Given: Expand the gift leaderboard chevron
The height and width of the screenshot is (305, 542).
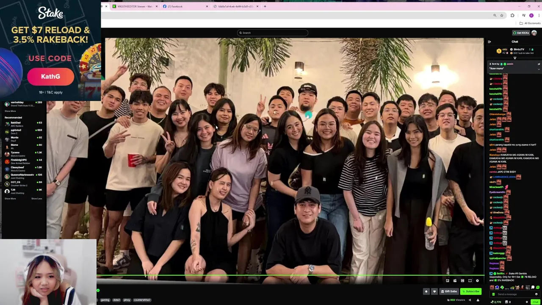Looking at the screenshot, I should (515, 58).
